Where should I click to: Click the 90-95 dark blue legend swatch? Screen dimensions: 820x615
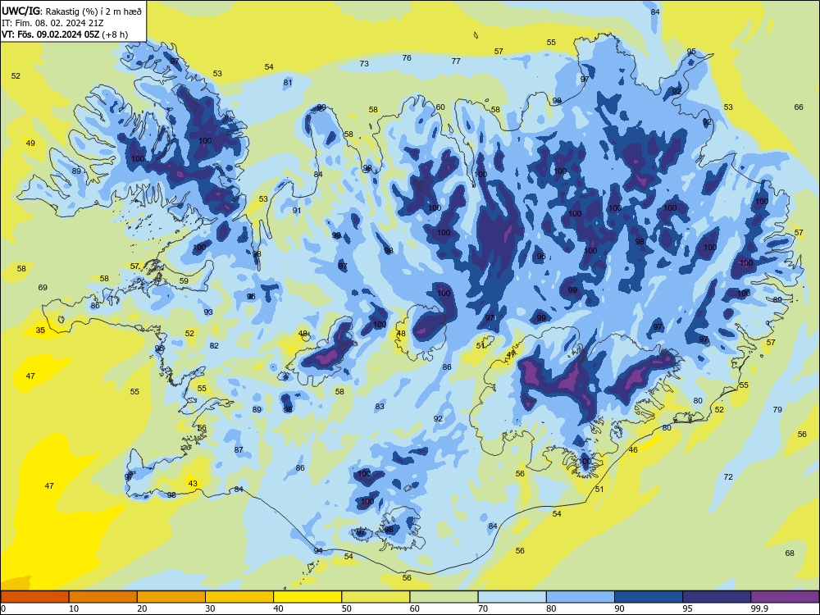click(x=649, y=597)
